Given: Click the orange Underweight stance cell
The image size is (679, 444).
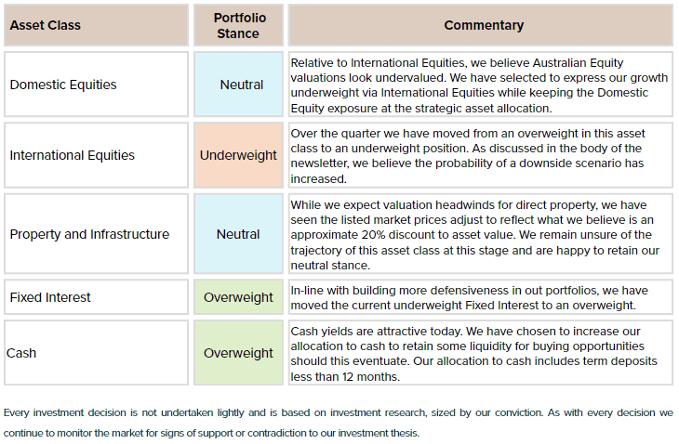Looking at the screenshot, I should (x=238, y=155).
